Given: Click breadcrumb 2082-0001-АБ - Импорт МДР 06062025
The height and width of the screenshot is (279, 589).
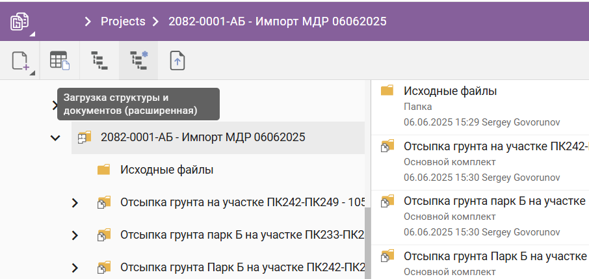Looking at the screenshot, I should point(277,21).
